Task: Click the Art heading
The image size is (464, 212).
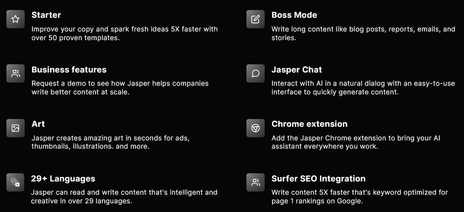Action: (38, 124)
